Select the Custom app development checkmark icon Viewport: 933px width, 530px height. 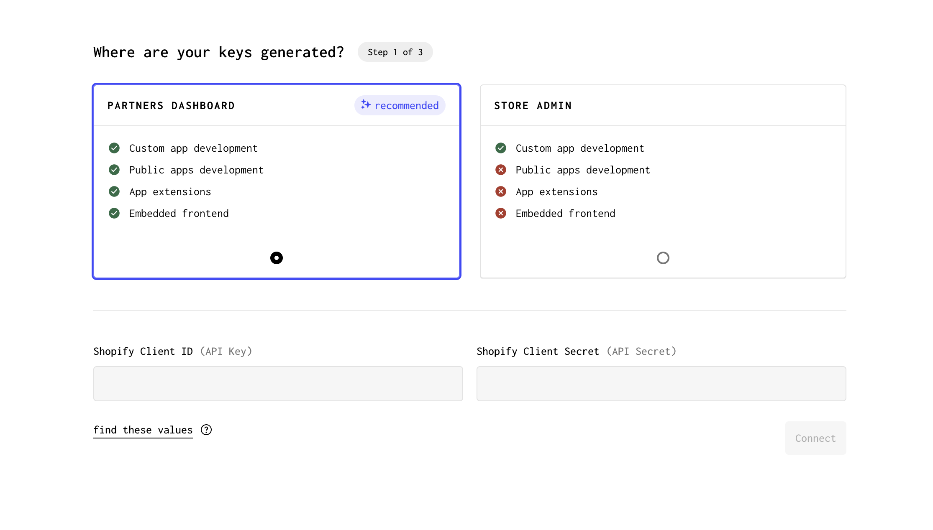click(x=115, y=148)
